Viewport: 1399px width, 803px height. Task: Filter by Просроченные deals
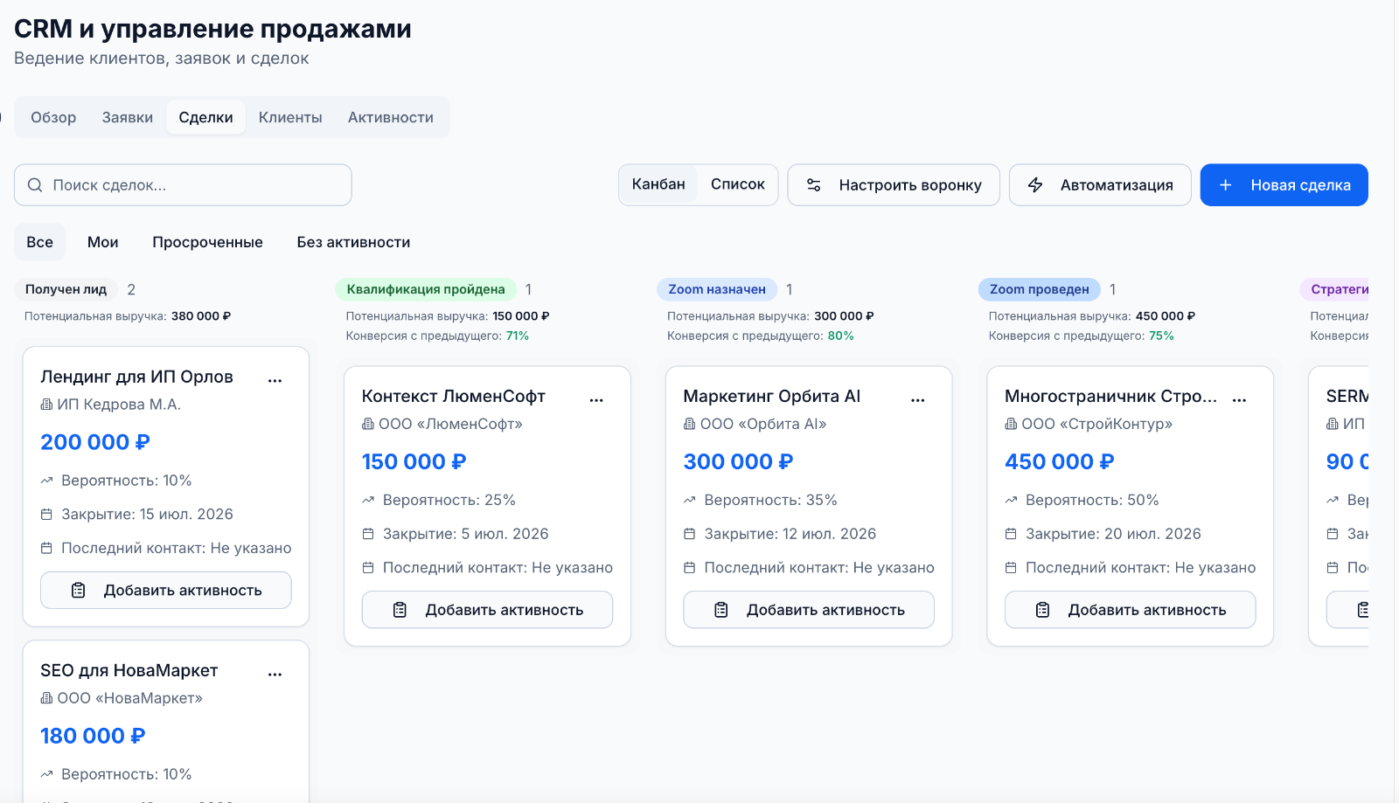(x=207, y=242)
